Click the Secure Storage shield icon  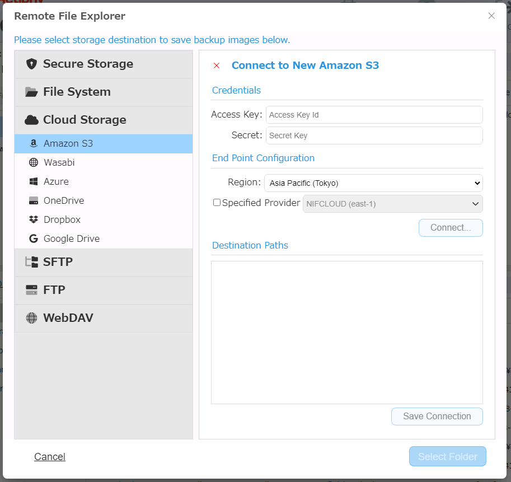pos(31,64)
